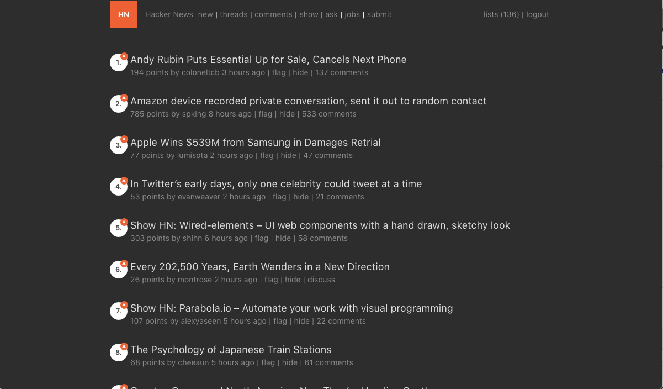Upvote the Parabola.io Show HN post
The height and width of the screenshot is (389, 663).
click(124, 304)
